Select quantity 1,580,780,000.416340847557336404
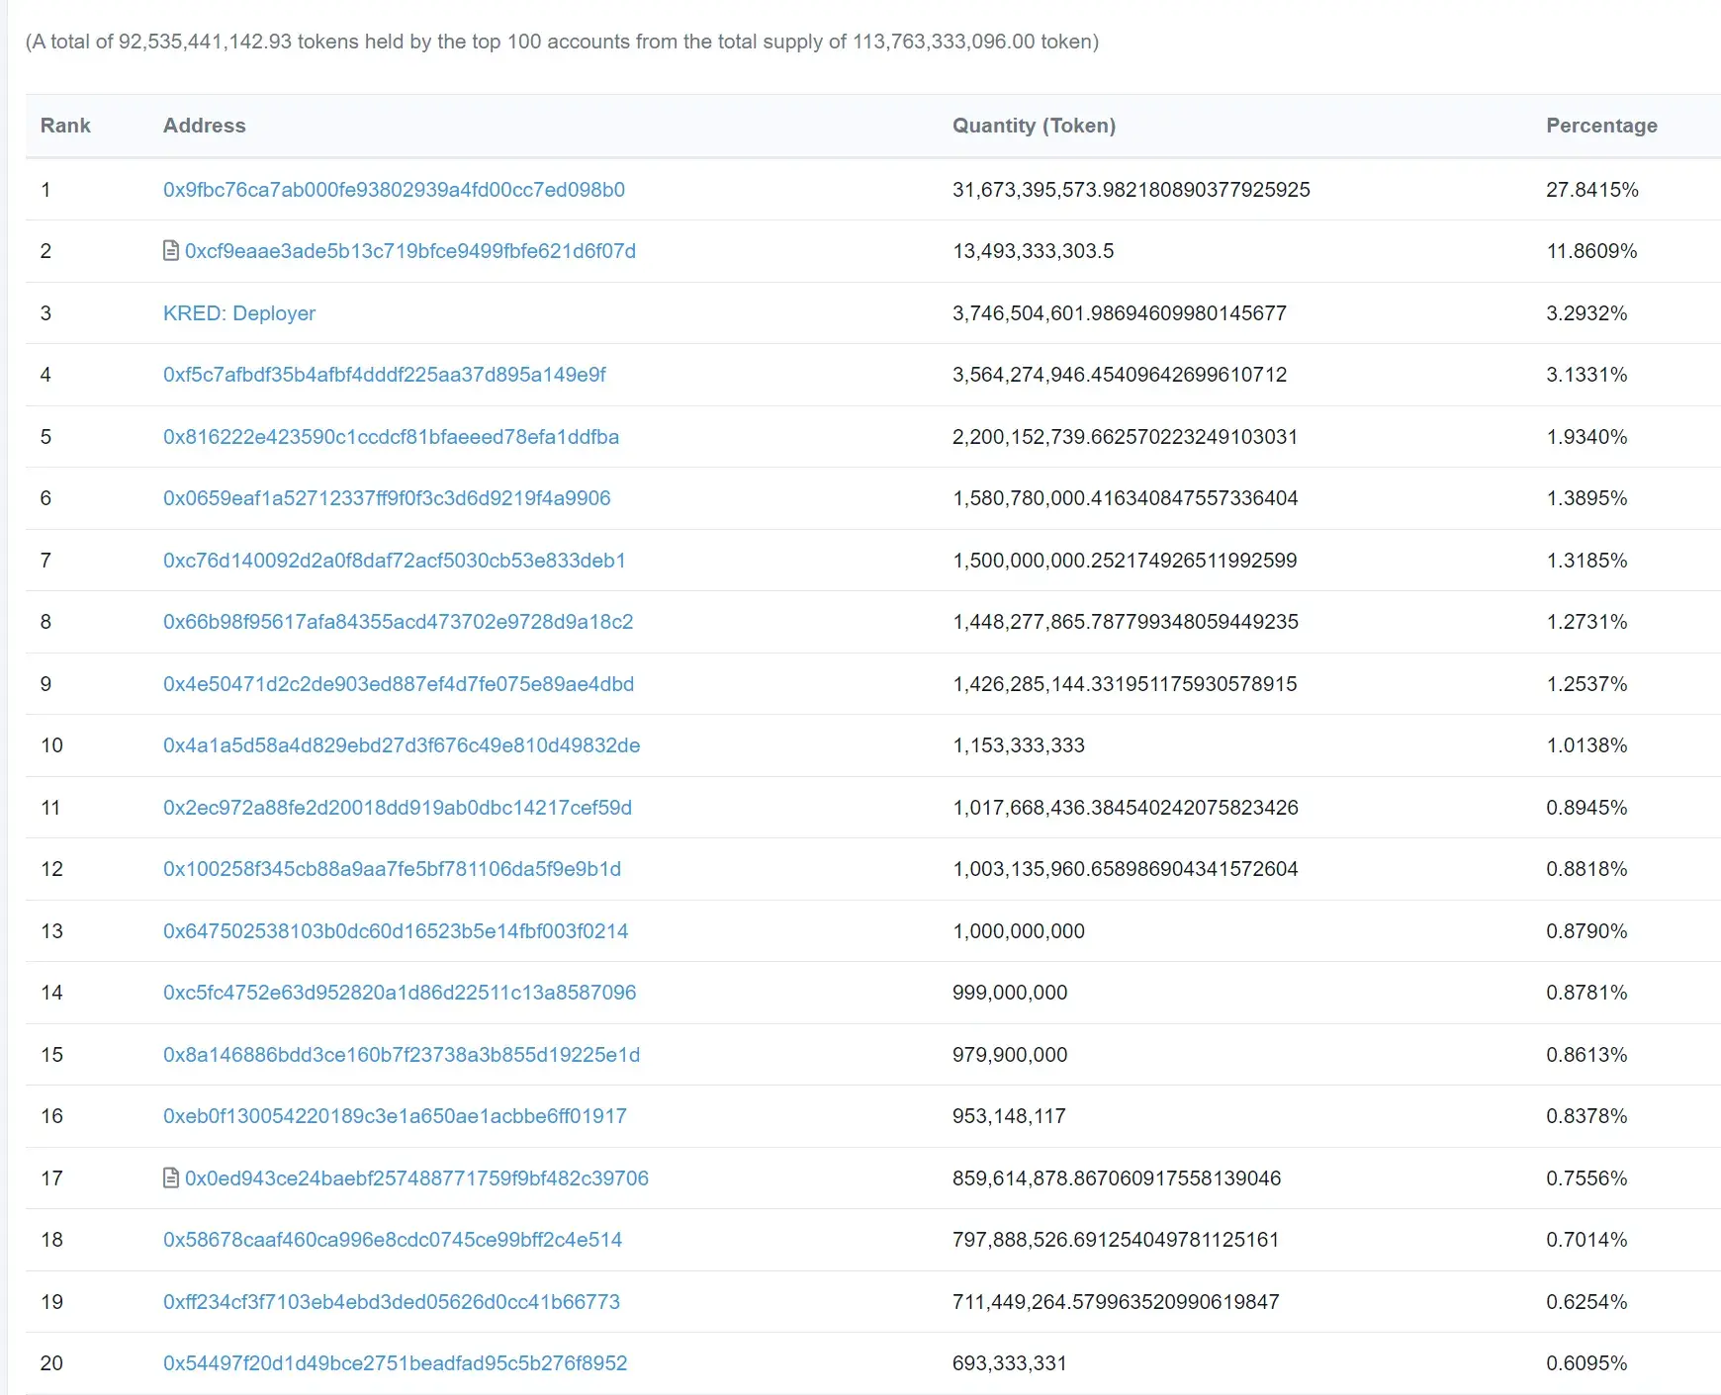This screenshot has height=1395, width=1721. (x=1126, y=498)
